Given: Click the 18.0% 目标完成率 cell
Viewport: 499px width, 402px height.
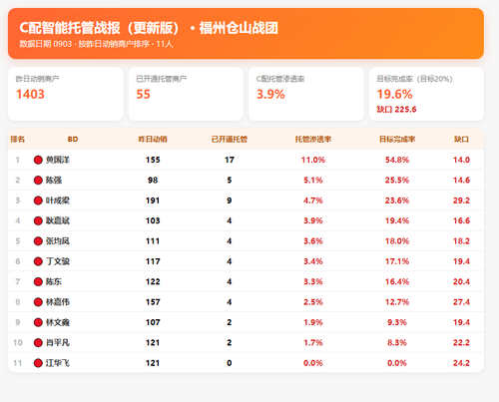Looking at the screenshot, I should coord(397,241).
